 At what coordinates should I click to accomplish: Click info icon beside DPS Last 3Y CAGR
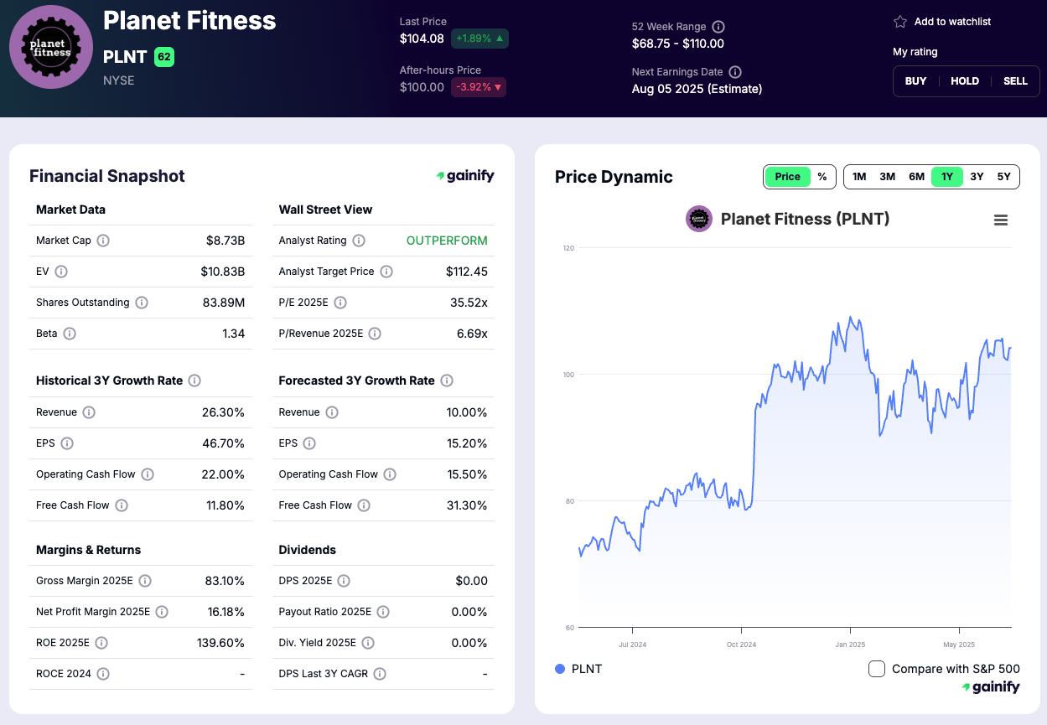click(380, 674)
